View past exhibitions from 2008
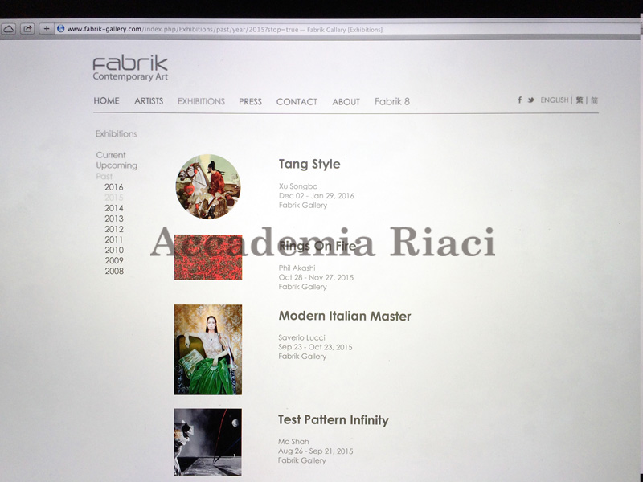 114,271
